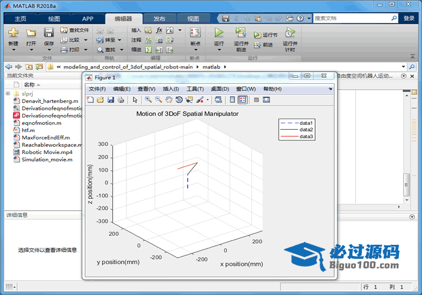Viewport: 422px width, 295px height.
Task: Open the dropdown arrow under 打开
Action: click(31, 50)
